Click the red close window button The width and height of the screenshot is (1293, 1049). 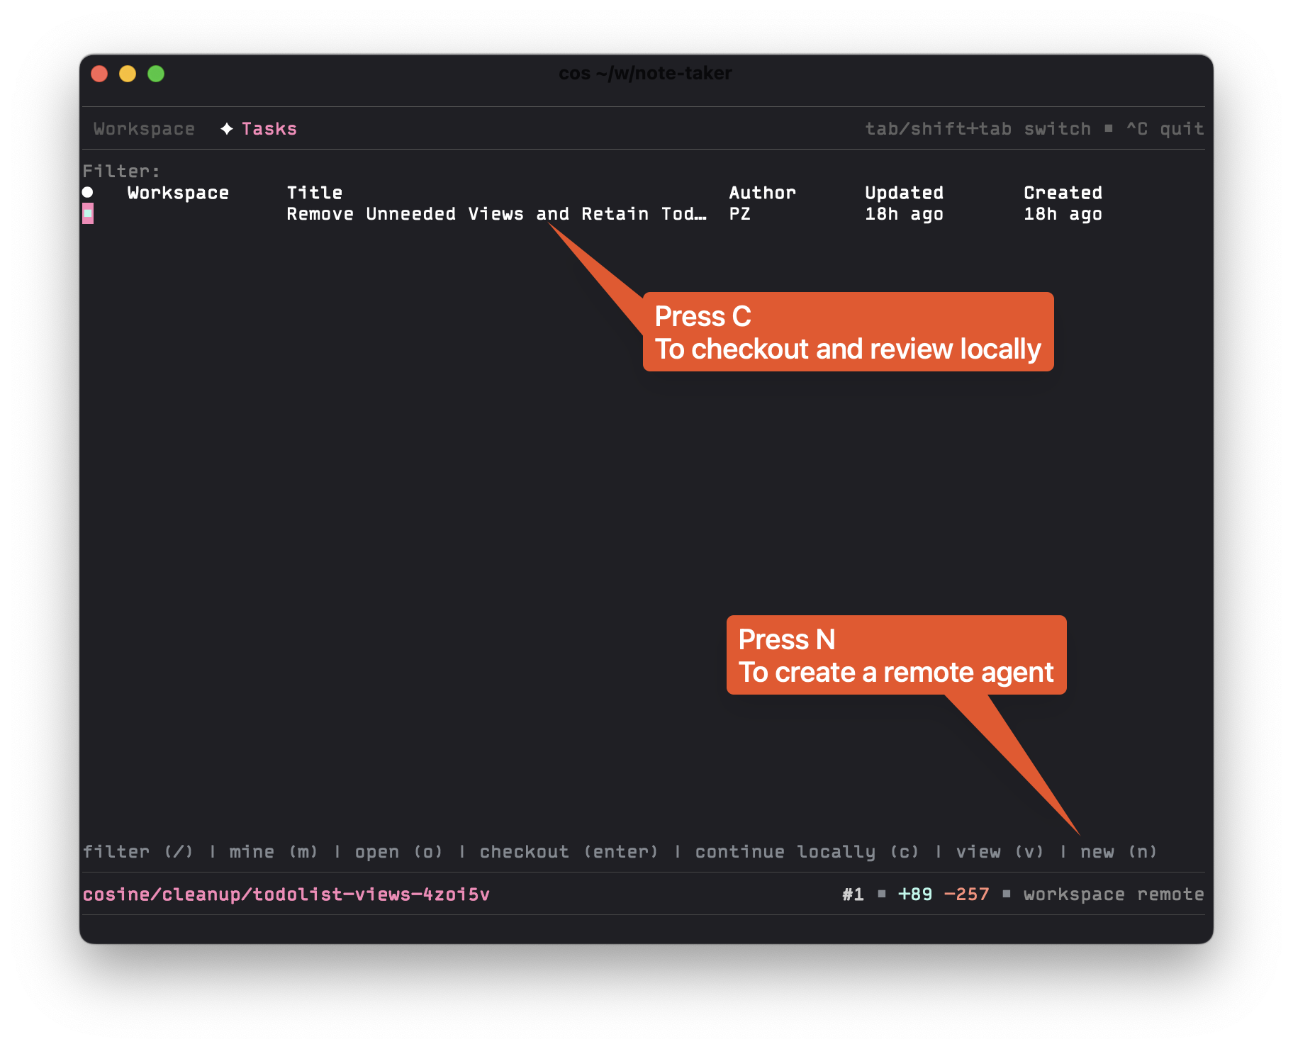(x=99, y=74)
